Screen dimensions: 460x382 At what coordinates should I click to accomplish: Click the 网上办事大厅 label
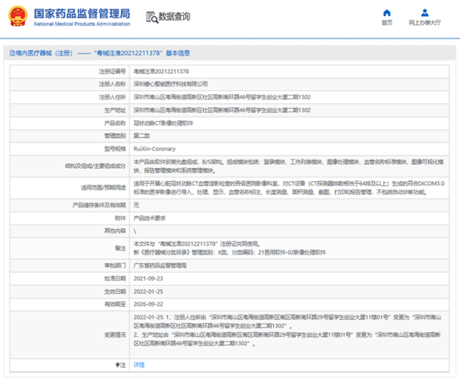tap(424, 23)
